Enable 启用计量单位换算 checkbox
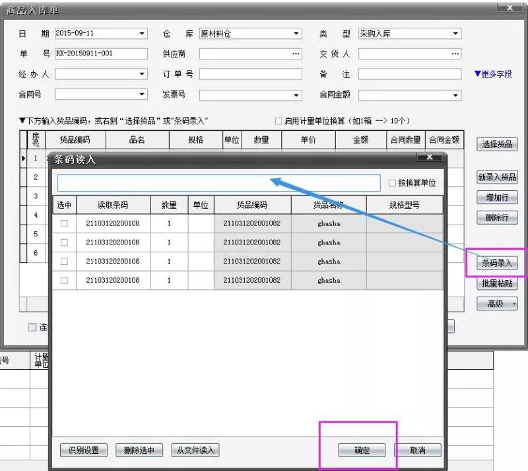Viewport: 528px width, 471px height. (278, 121)
